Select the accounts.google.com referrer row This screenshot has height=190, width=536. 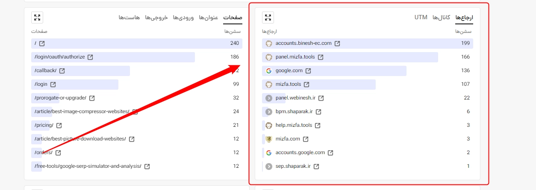pyautogui.click(x=368, y=153)
